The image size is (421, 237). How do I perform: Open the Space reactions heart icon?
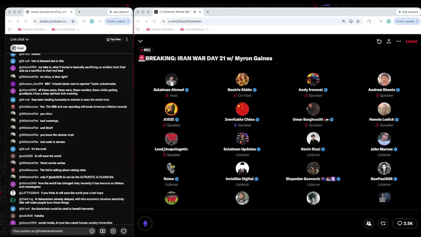pyautogui.click(x=383, y=224)
